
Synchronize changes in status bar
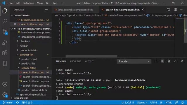(18, 102)
